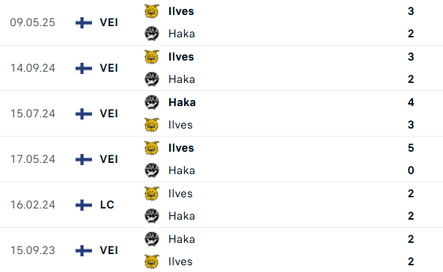Click Ilves logo in 17.05.24 match
Image resolution: width=443 pixels, height=272 pixels.
point(152,148)
